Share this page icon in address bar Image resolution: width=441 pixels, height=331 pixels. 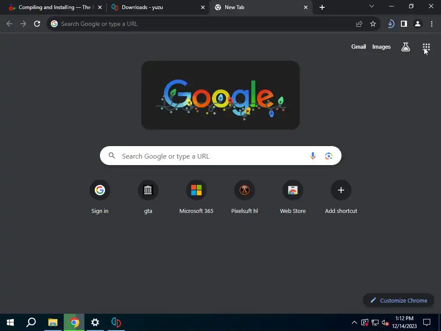[359, 24]
